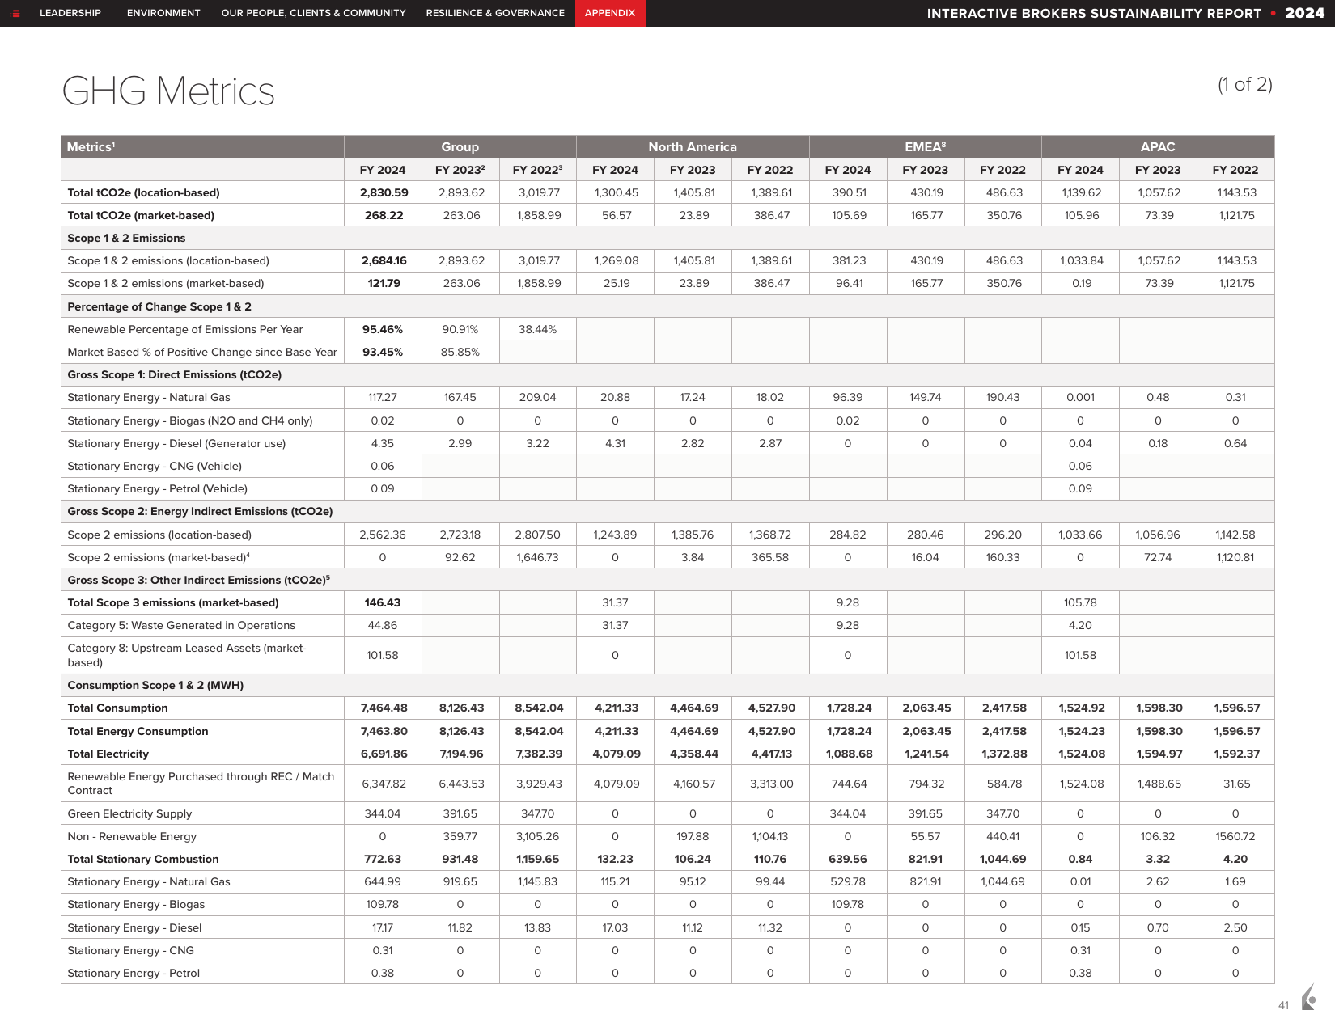
Task: Click the (1 of 2) page indicator
Action: click(1245, 84)
